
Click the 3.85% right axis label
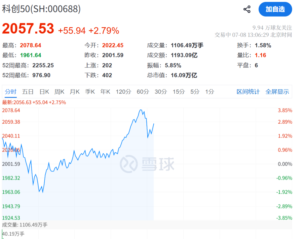point(285,110)
